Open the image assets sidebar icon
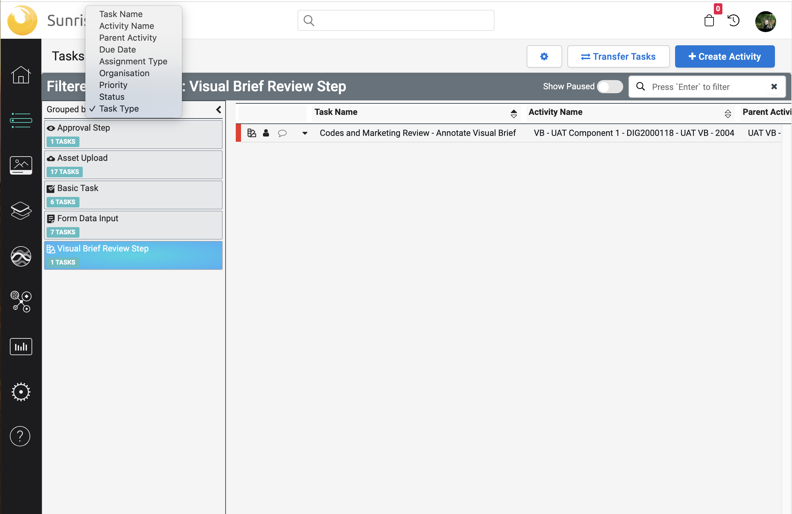The width and height of the screenshot is (792, 514). pos(21,165)
